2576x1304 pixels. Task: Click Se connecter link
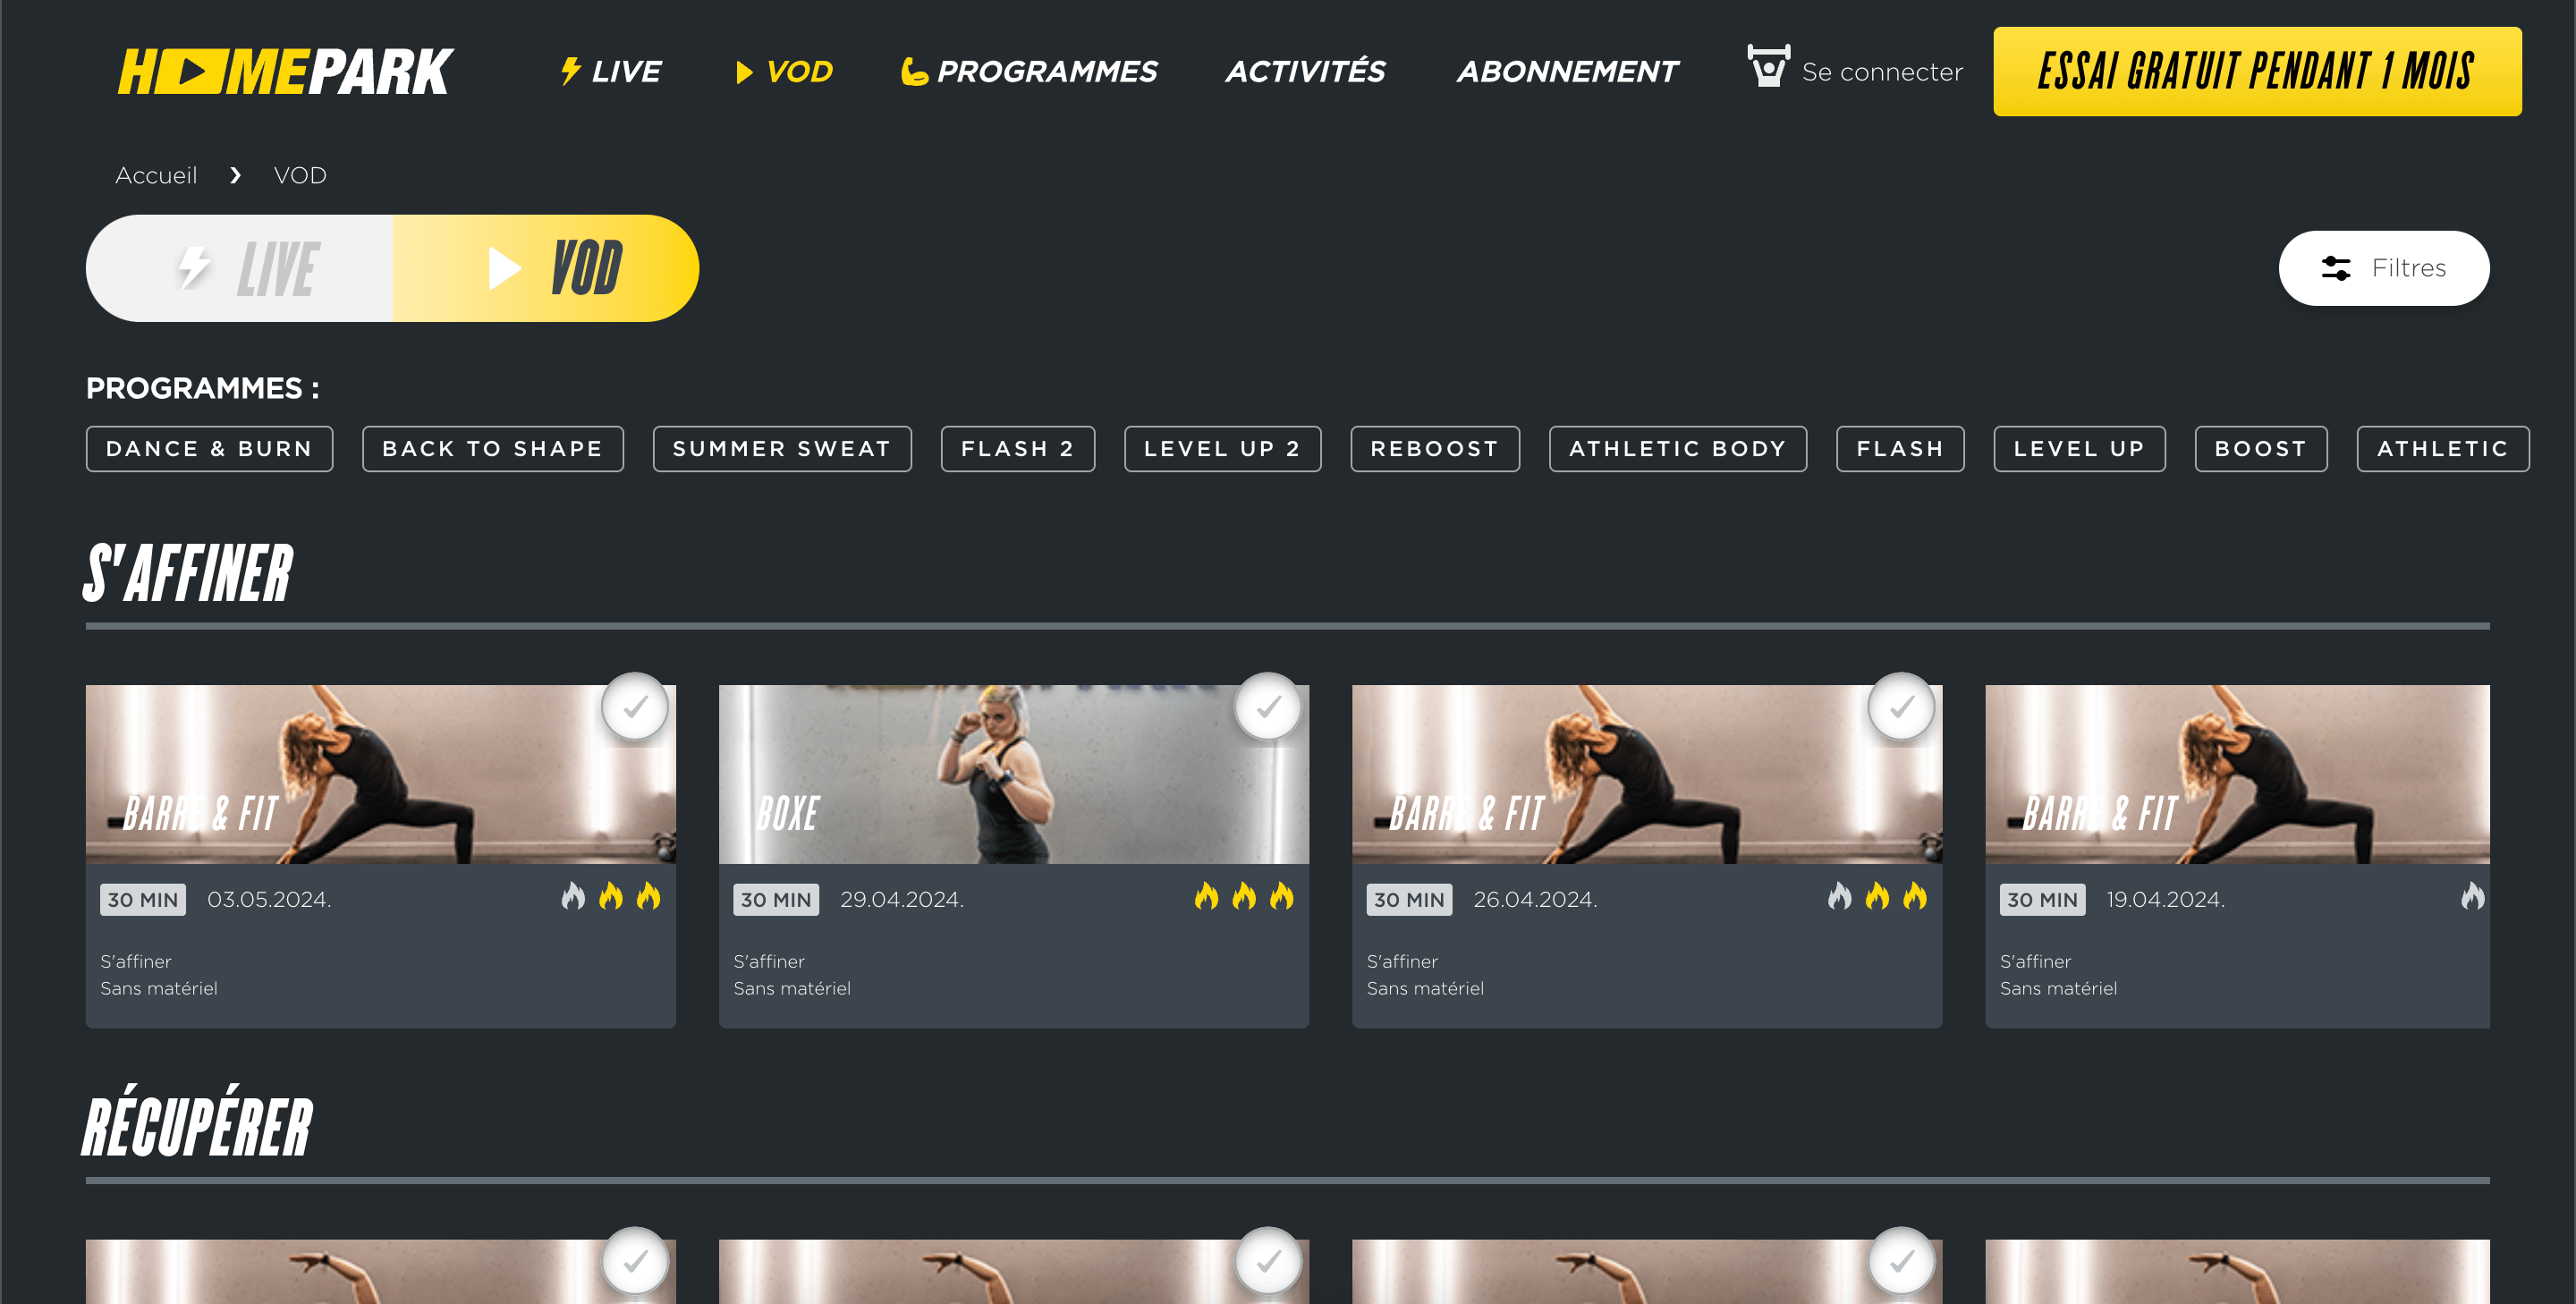pos(1881,72)
